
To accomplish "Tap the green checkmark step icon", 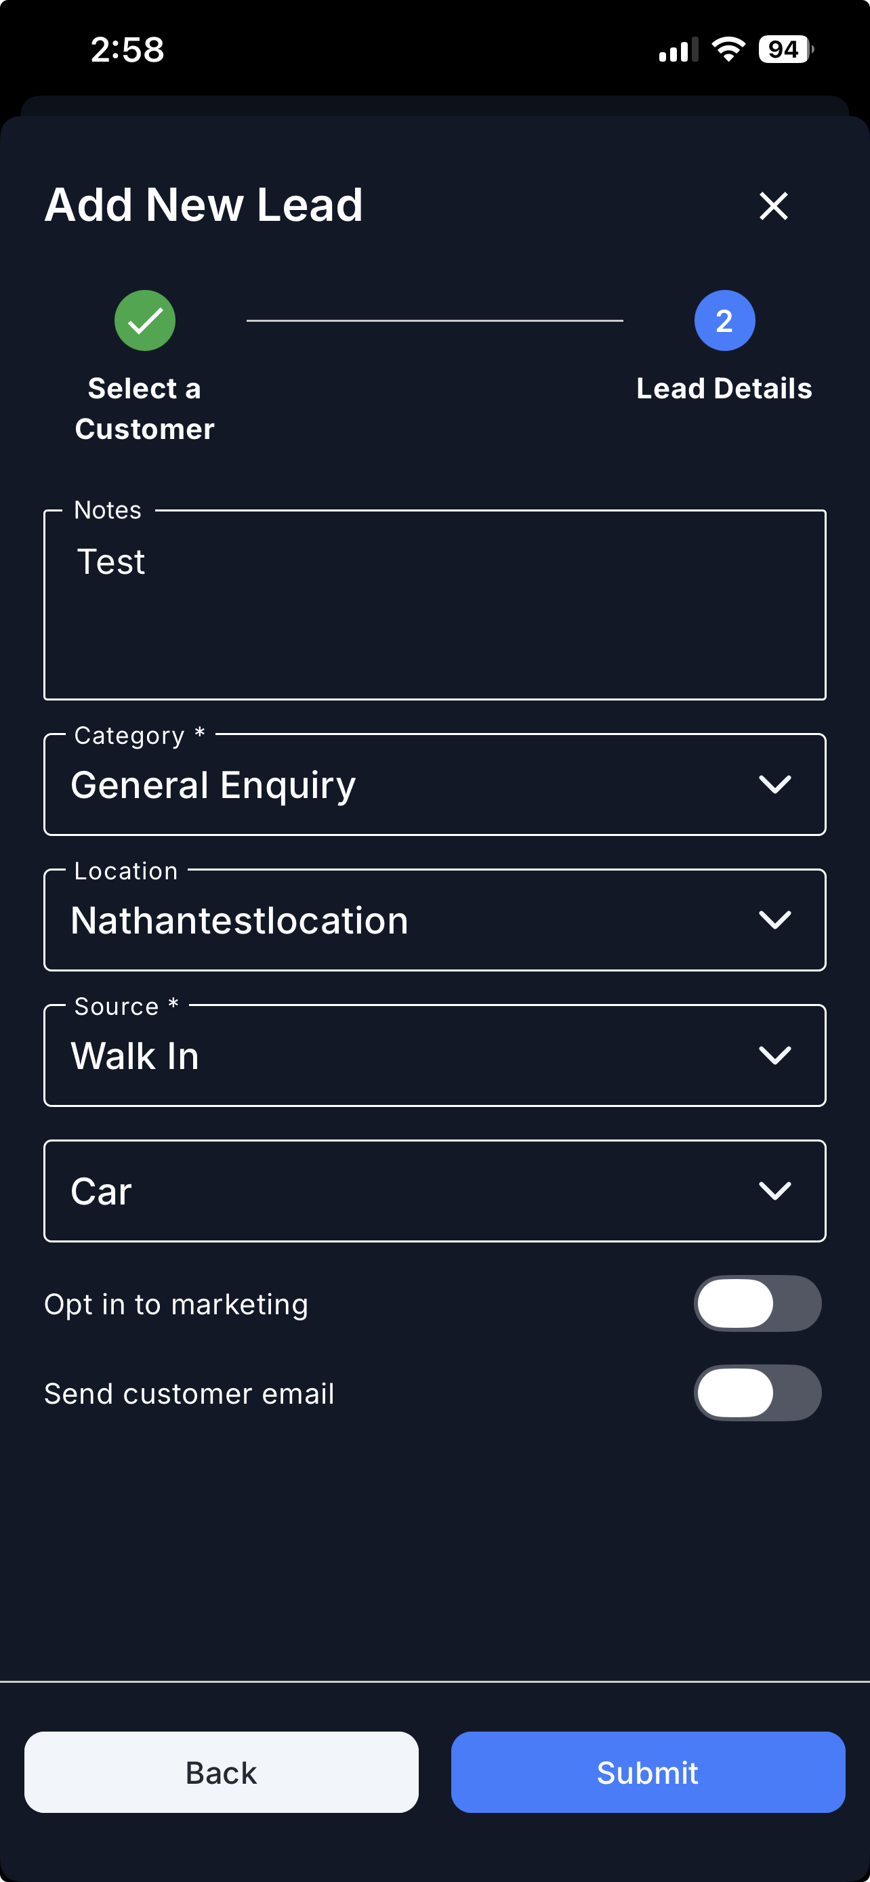I will pyautogui.click(x=144, y=320).
